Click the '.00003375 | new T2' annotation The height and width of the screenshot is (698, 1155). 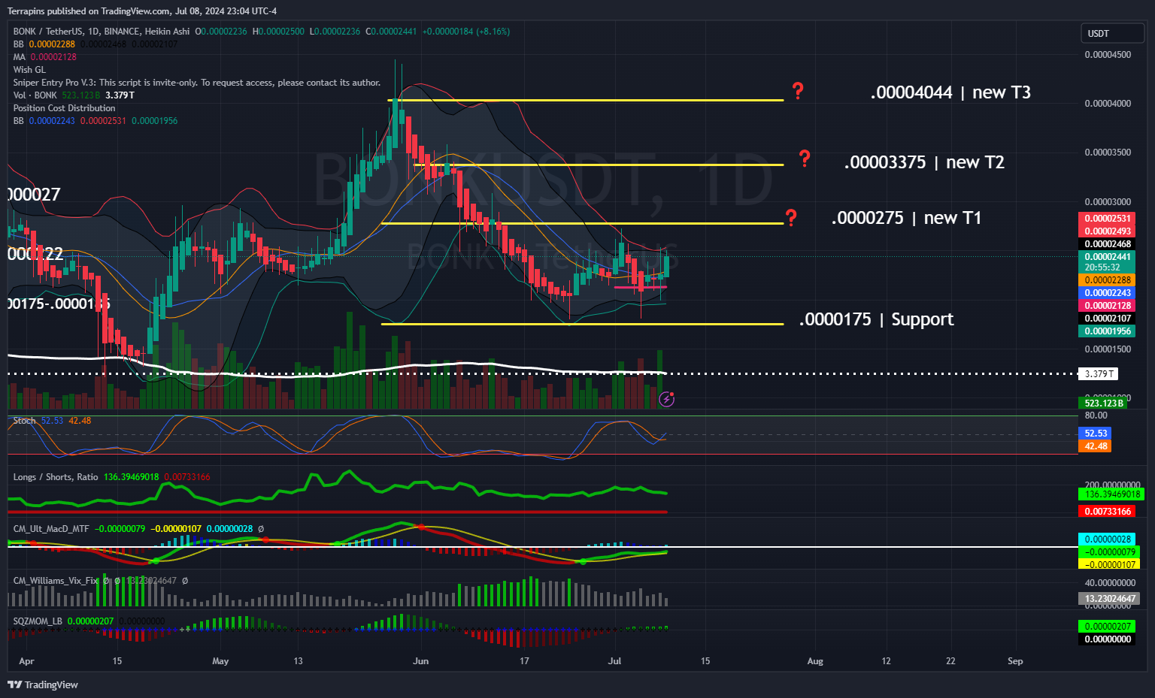(924, 162)
